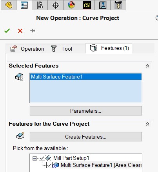This screenshot has width=158, height=172.
Task: Open the ConfigurationManager tab icon
Action: coord(40,5)
